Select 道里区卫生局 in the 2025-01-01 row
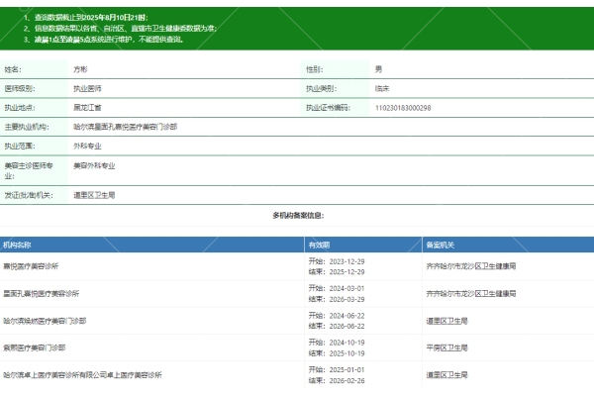594x396 pixels. click(446, 375)
